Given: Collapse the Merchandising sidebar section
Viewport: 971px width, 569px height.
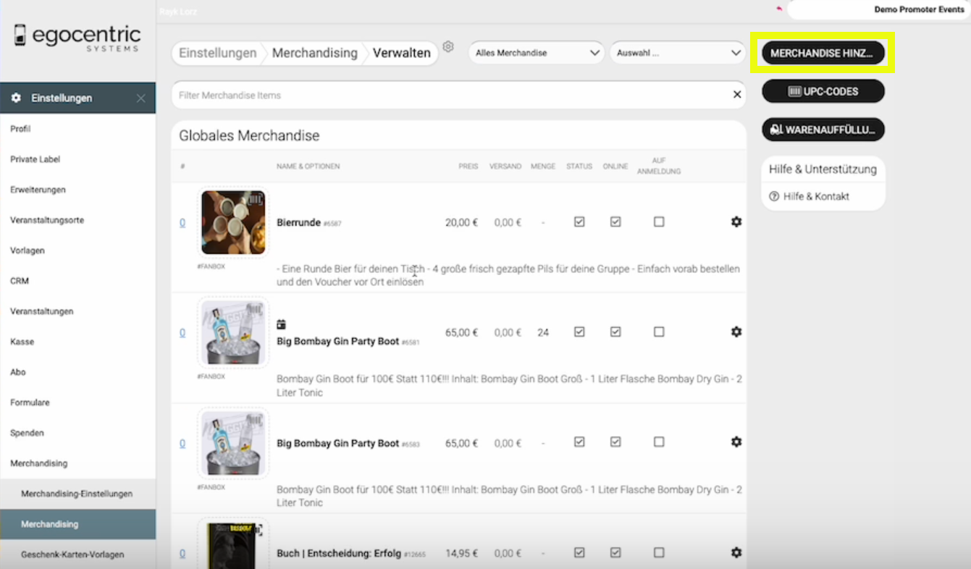Looking at the screenshot, I should click(x=39, y=463).
